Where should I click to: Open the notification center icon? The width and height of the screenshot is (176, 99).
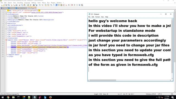click(172, 97)
